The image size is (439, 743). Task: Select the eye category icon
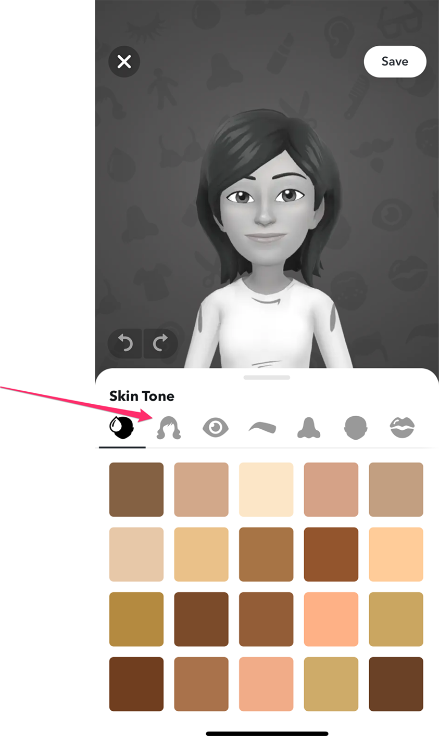point(216,428)
